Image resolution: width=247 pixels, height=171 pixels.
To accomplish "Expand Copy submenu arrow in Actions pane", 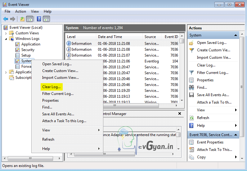I will click(236, 157).
